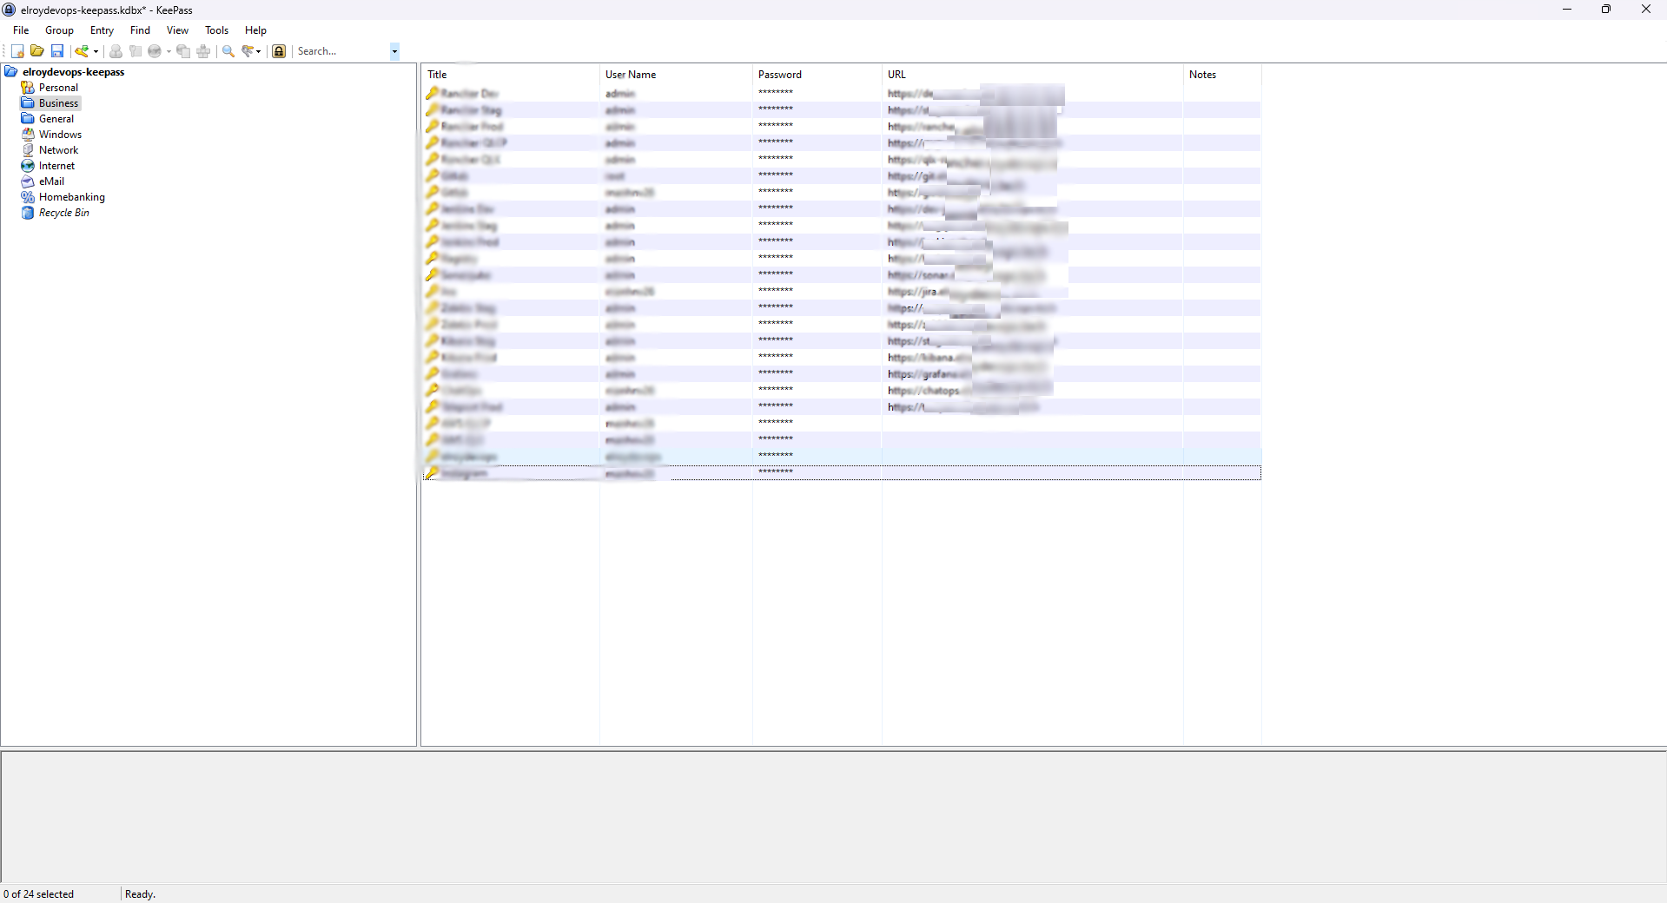The height and width of the screenshot is (903, 1667).
Task: Open the Tools menu
Action: point(216,30)
